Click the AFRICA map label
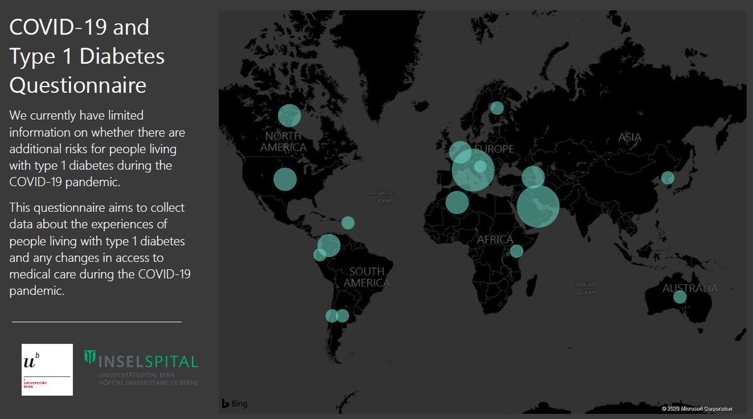This screenshot has height=419, width=753. coord(495,240)
